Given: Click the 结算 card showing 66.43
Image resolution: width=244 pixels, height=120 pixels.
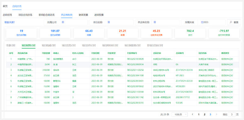Looking at the screenshot, I should (89, 33).
